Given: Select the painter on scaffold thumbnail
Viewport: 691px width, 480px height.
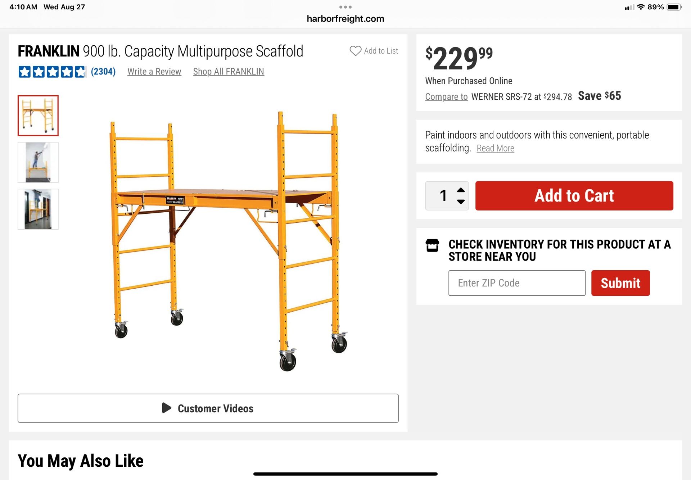Looking at the screenshot, I should click(x=38, y=162).
